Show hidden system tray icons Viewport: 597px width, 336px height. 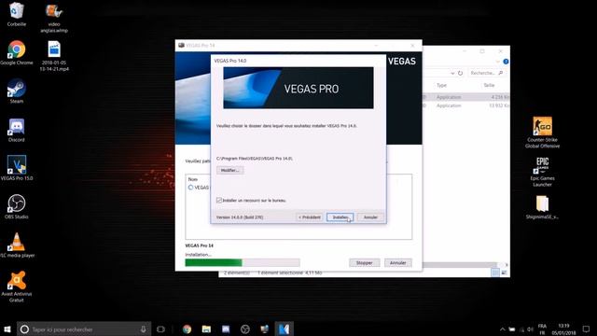coord(502,329)
